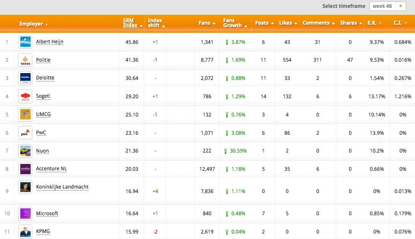Screen dimensions: 415x239
Task: Click Albert Heijn's 3.87% fans growth
Action: (x=238, y=42)
